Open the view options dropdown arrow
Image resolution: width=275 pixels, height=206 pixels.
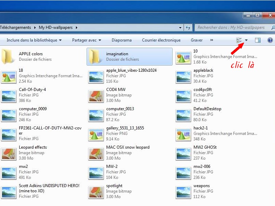click(246, 40)
